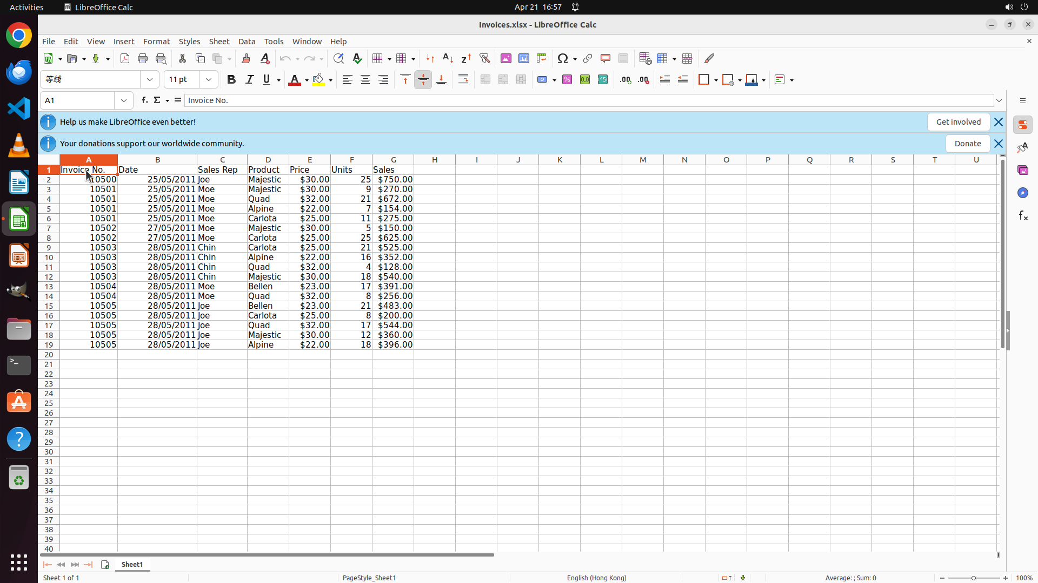1038x583 pixels.
Task: Click the Donate button
Action: click(967, 144)
